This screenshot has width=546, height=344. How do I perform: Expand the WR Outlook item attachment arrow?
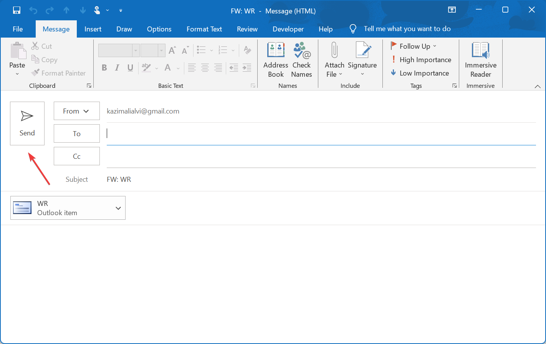pyautogui.click(x=118, y=208)
